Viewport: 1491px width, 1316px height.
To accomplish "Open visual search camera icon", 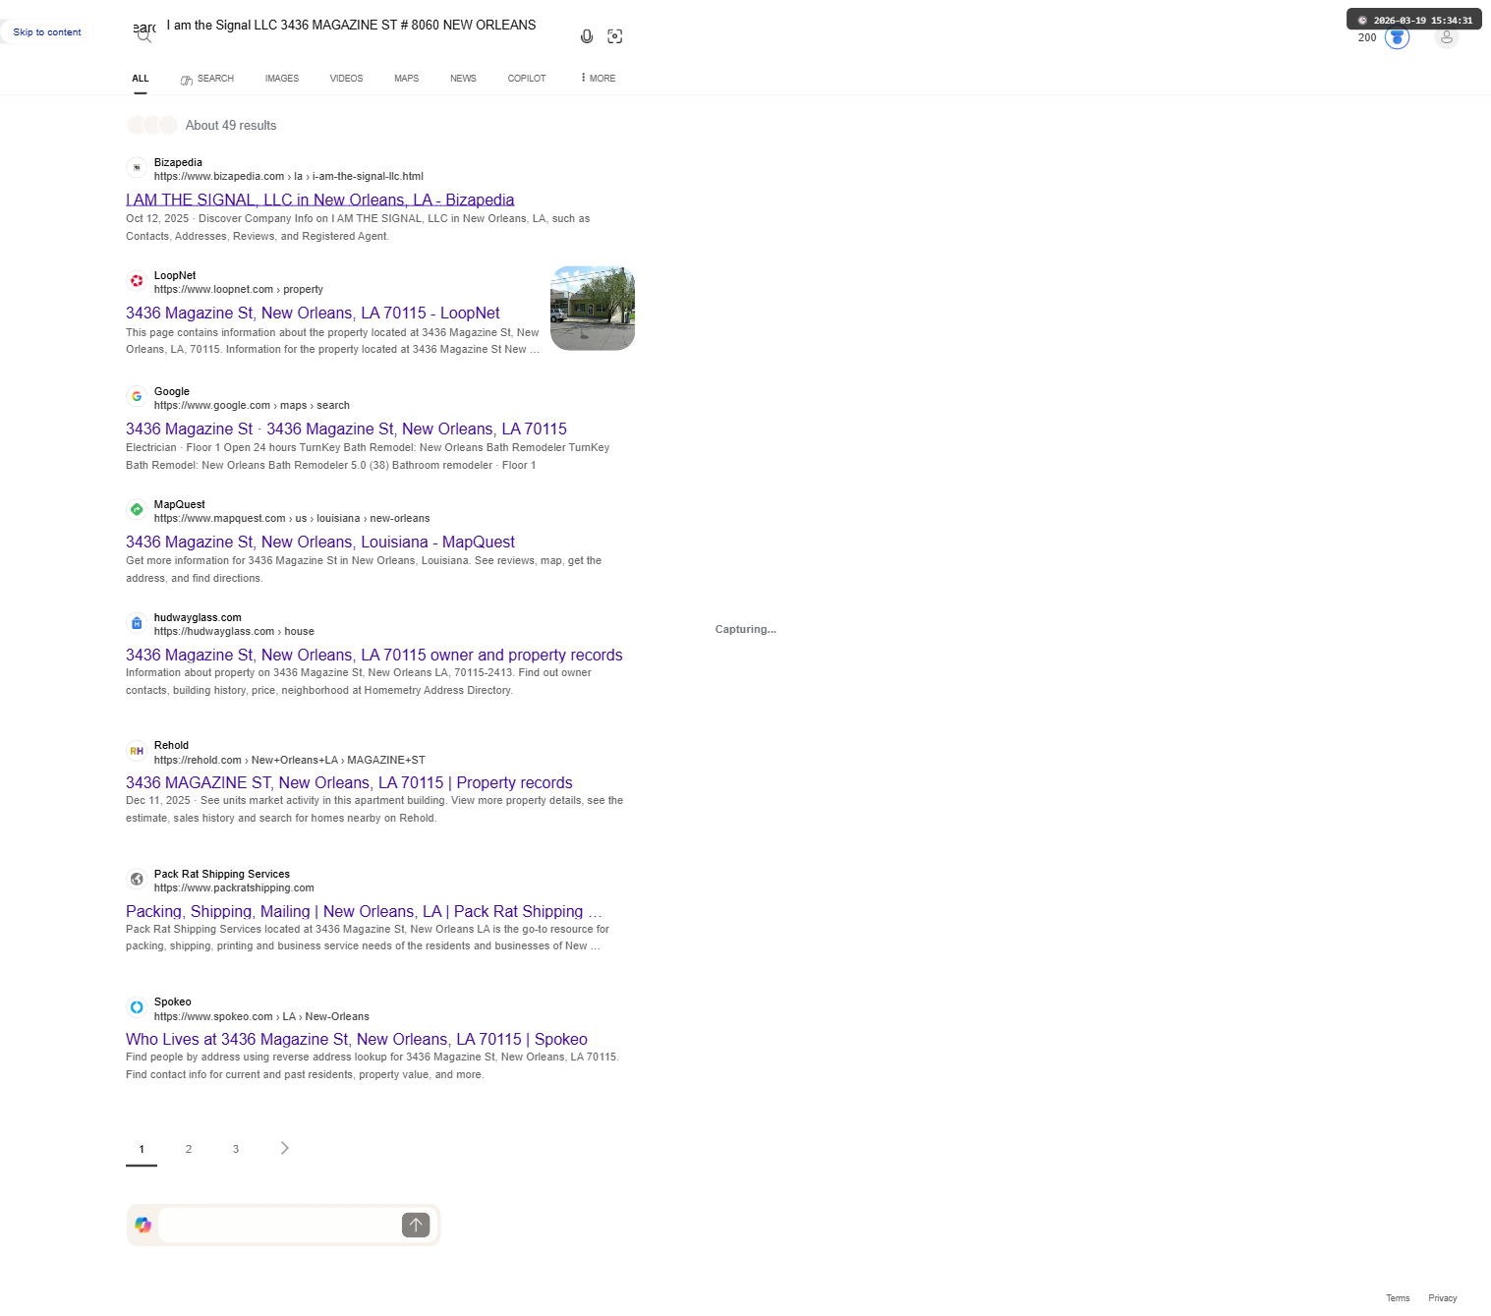I will [615, 36].
